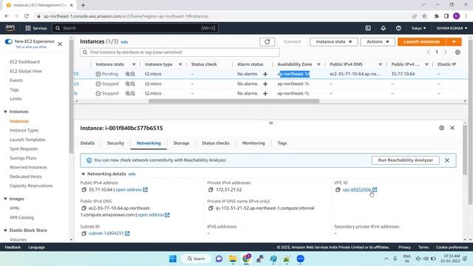Click the horizontal scrollbar of instances table
This screenshot has width=473, height=266.
[234, 101]
